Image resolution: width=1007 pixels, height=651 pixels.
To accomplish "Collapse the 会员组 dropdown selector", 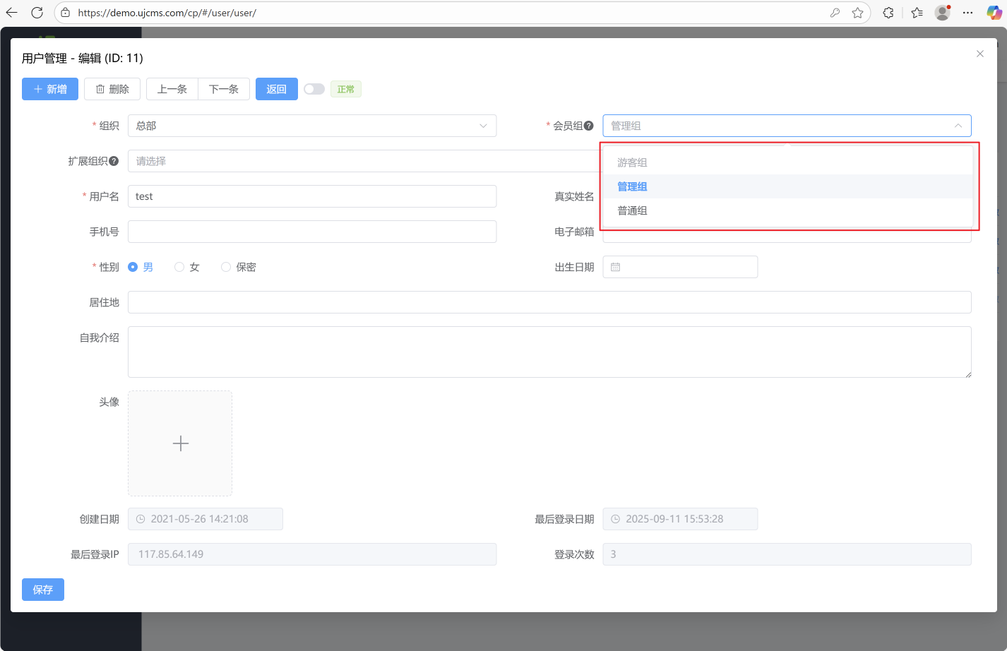I will (x=958, y=126).
